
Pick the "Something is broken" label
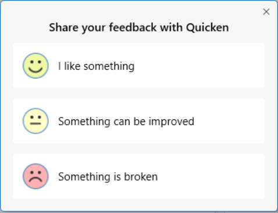pyautogui.click(x=108, y=177)
